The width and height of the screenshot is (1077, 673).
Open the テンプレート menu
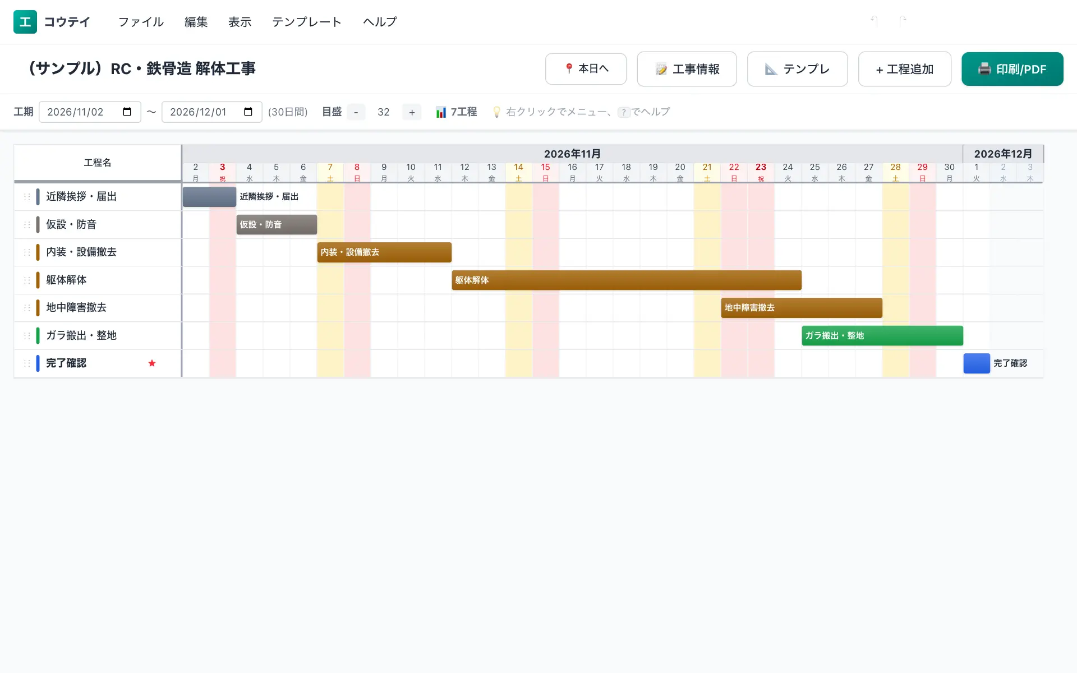[x=307, y=22]
